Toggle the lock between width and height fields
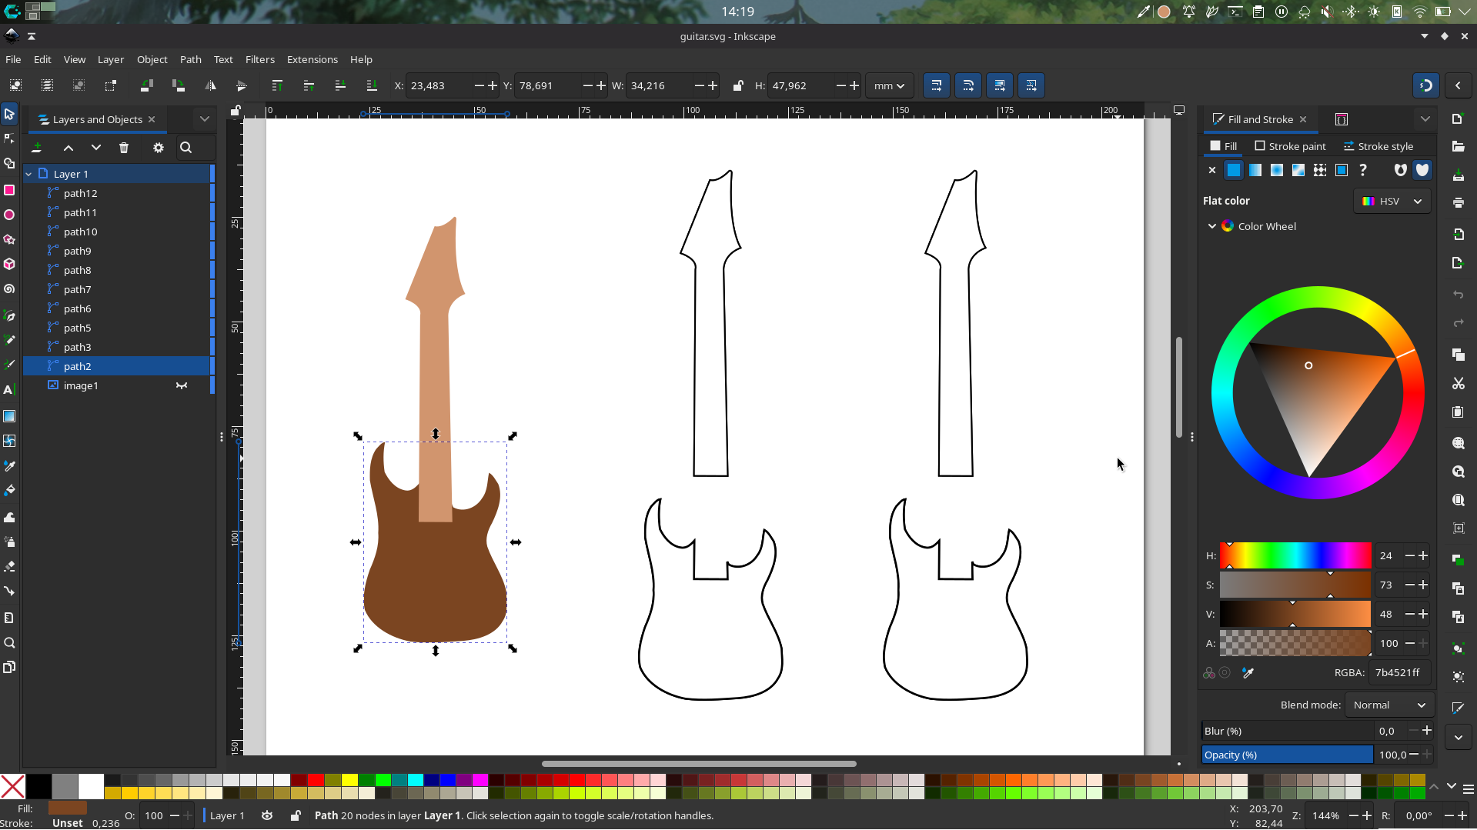Image resolution: width=1477 pixels, height=830 pixels. tap(738, 85)
